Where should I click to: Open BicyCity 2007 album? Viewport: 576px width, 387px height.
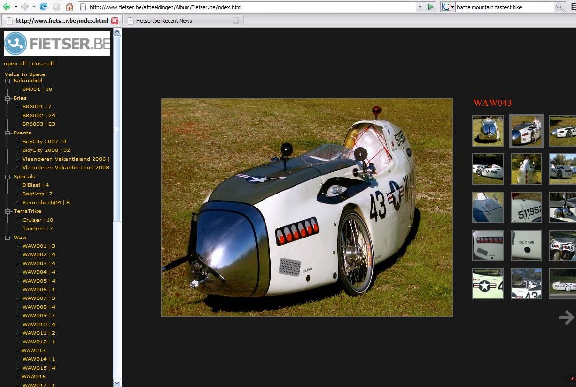(45, 142)
